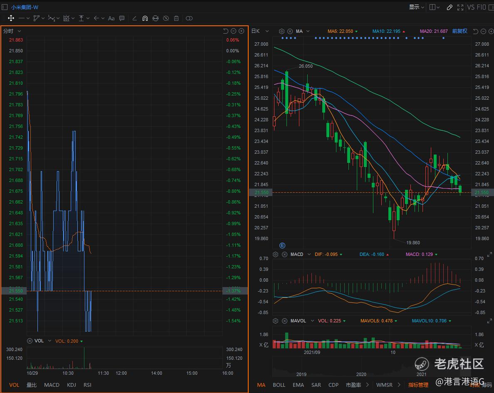Toggle the magnet snap drawing mode
This screenshot has height=393, width=494.
point(145,18)
